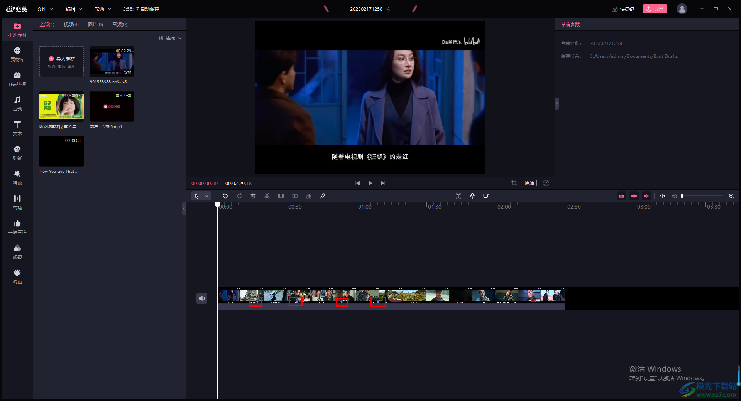Image resolution: width=741 pixels, height=401 pixels.
Task: Mute the video track audio
Action: pyautogui.click(x=202, y=298)
